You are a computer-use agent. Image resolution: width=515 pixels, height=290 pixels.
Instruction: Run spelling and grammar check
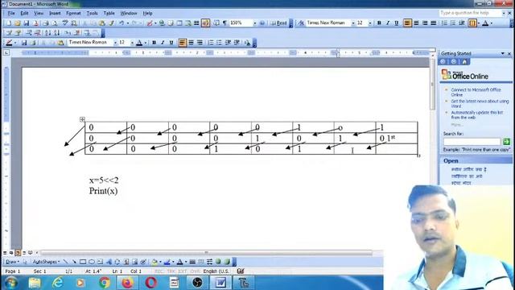pyautogui.click(x=65, y=23)
